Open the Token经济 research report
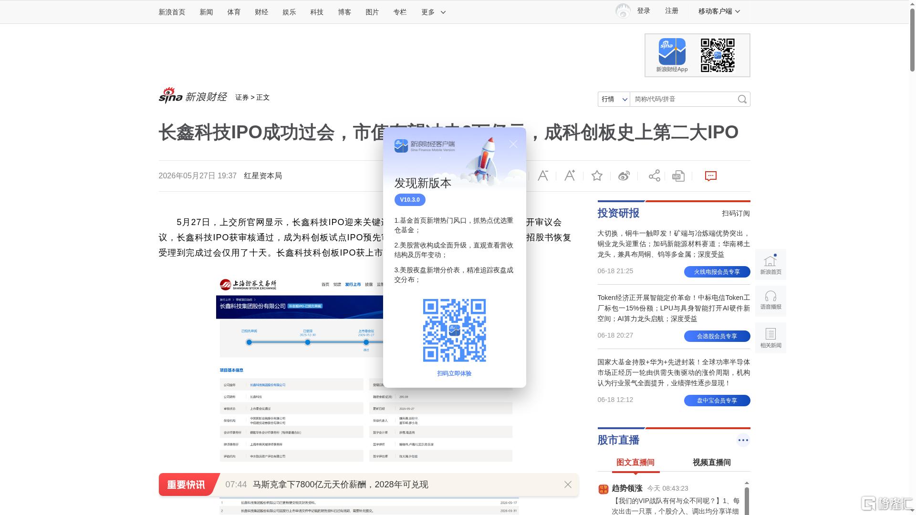Screen dimensions: 916x515 pyautogui.click(x=674, y=308)
